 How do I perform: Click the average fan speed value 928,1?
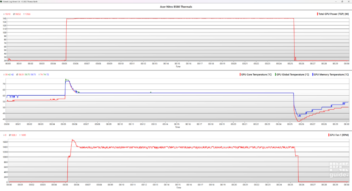14,135
